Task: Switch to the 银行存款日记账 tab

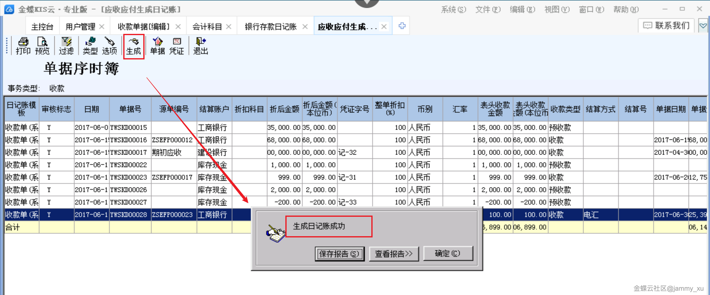Action: (x=271, y=27)
